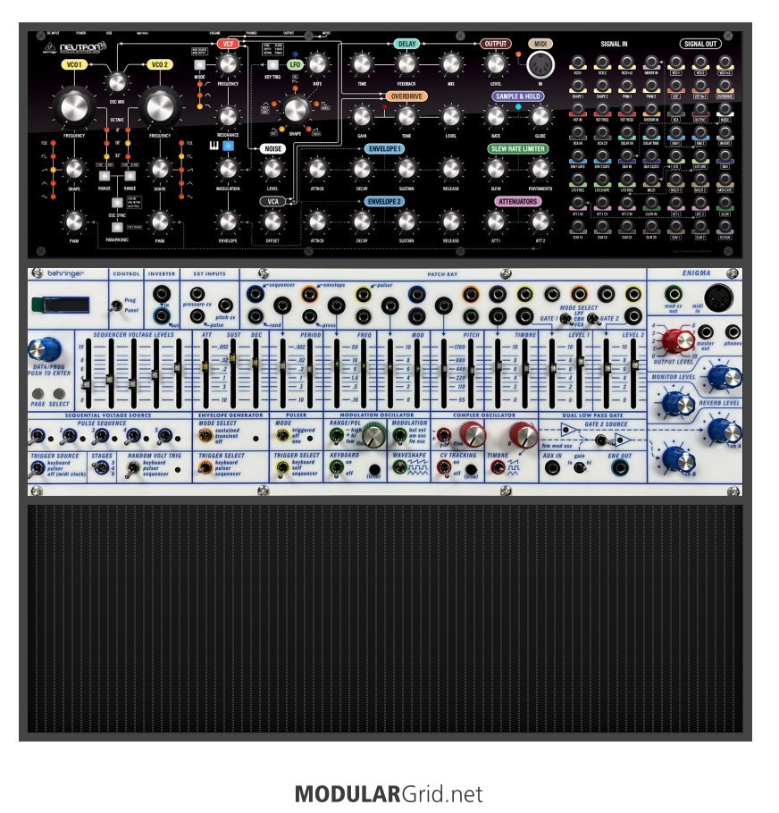
Task: Click the Delay Feedback knob
Action: pos(406,64)
